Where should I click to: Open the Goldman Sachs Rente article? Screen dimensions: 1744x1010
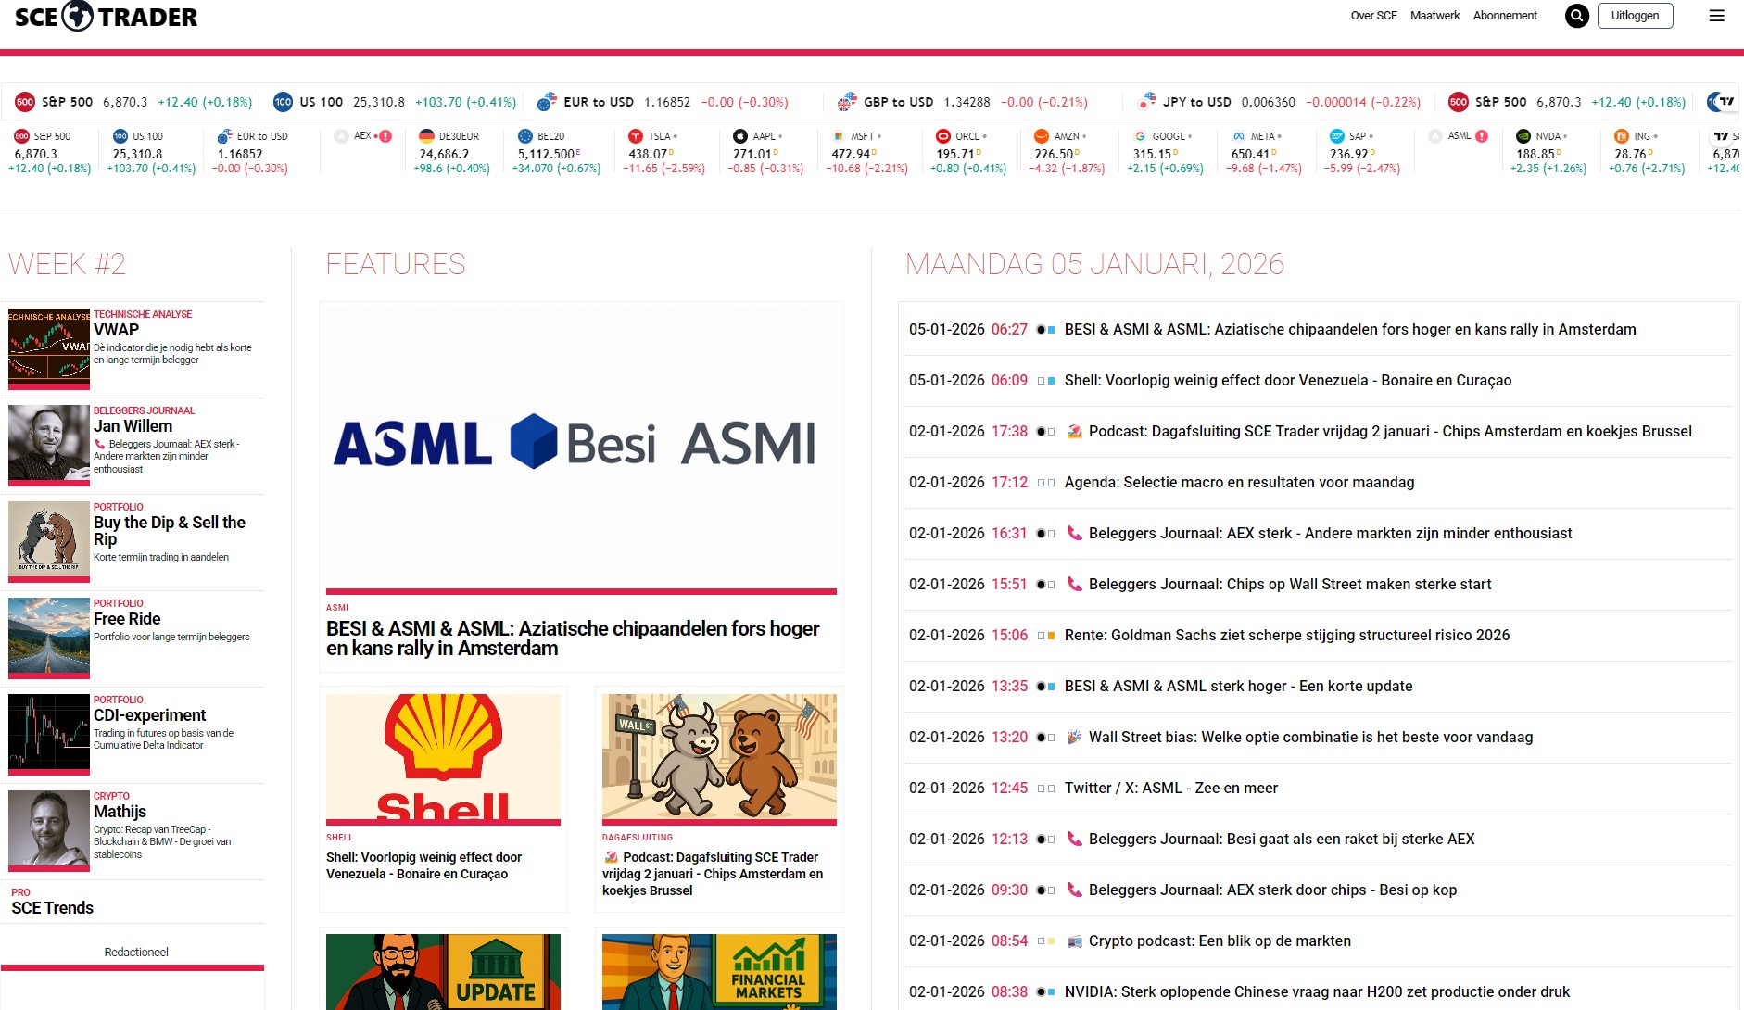[1287, 635]
